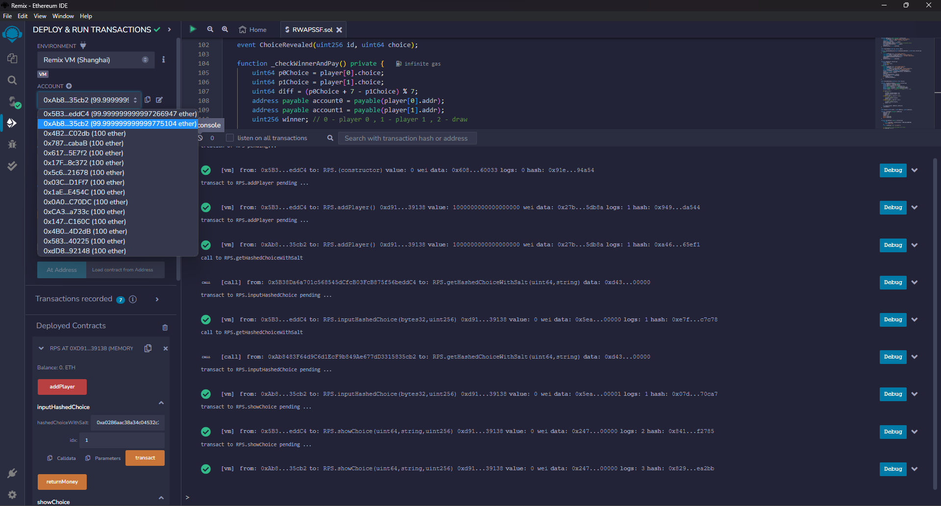Click the console search magnifier icon

(x=330, y=138)
